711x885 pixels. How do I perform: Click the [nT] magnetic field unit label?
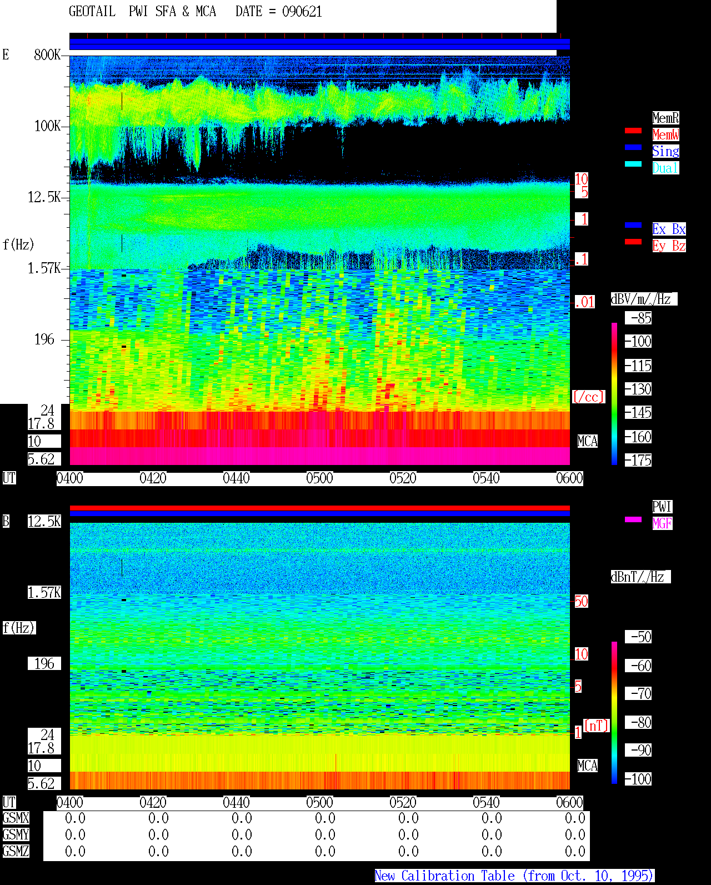pos(597,726)
